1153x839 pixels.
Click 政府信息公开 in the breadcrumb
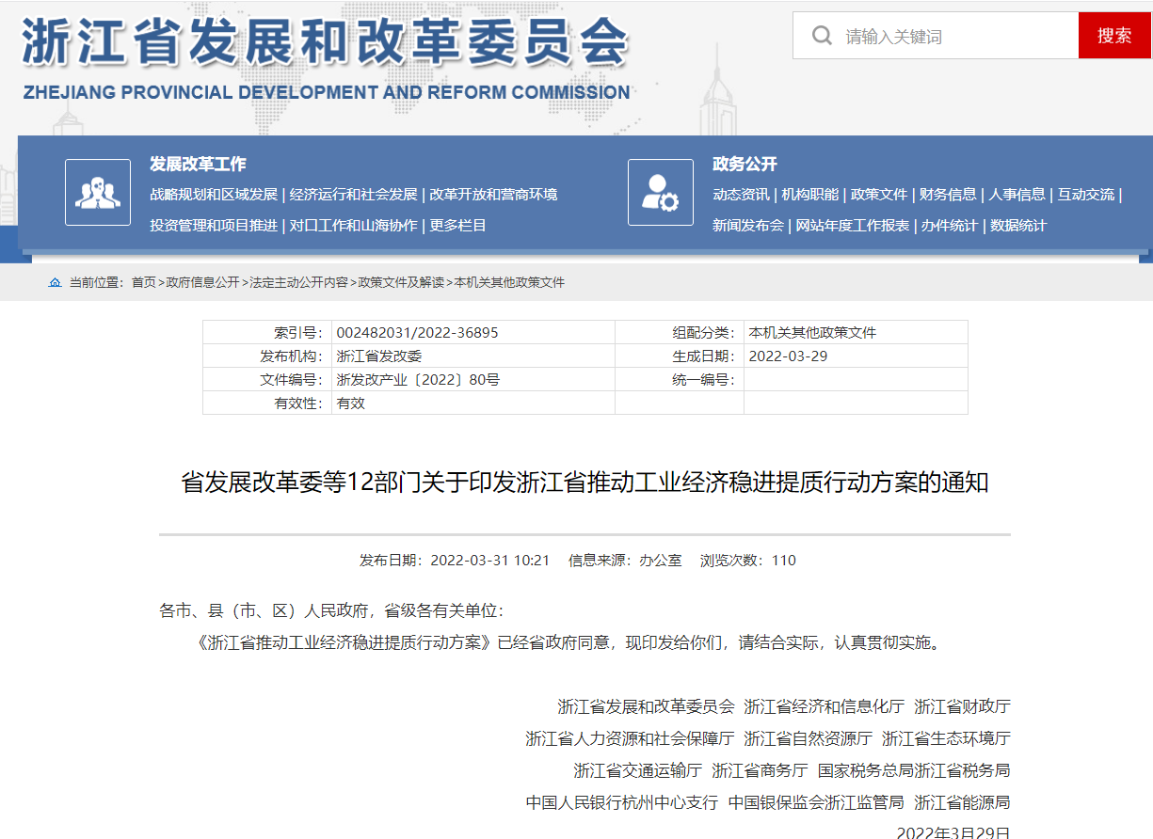point(202,282)
